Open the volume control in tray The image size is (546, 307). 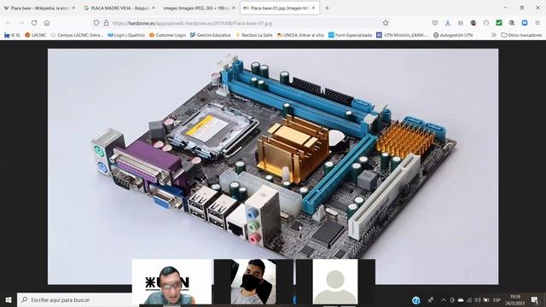[x=478, y=299]
